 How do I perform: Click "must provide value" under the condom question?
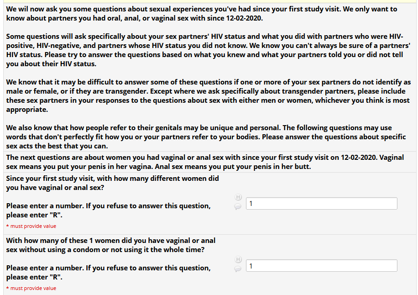click(x=33, y=288)
